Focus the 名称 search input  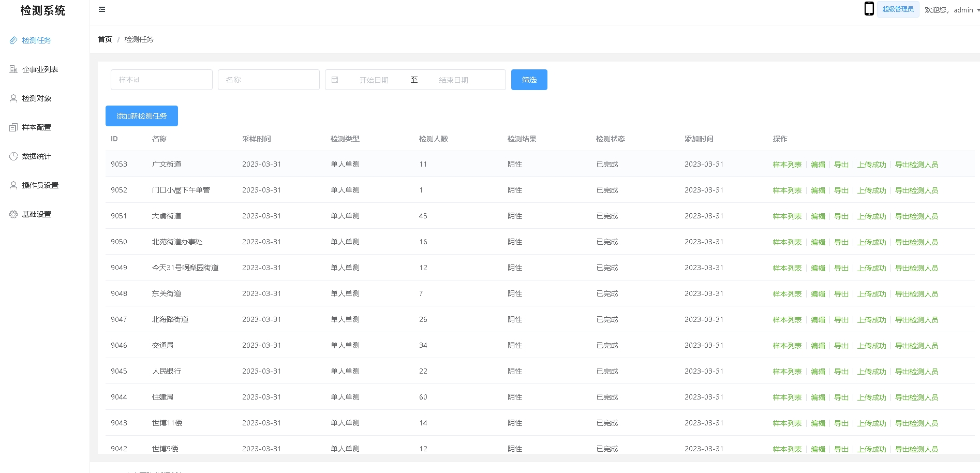tap(269, 80)
